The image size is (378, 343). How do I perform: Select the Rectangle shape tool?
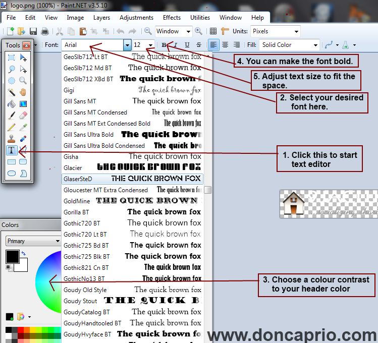coord(11,161)
